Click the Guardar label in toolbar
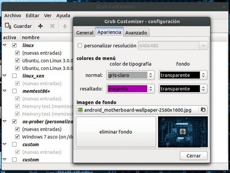Viewport: 230px width, 173px height. [x=23, y=26]
